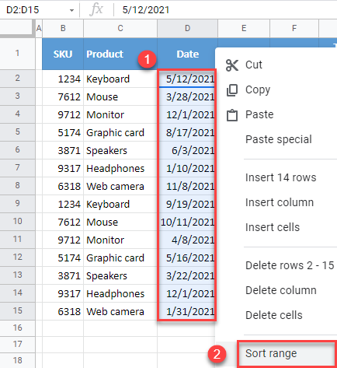337x368 pixels.
Task: Click SKU 1234 in row 2
Action: coord(63,79)
